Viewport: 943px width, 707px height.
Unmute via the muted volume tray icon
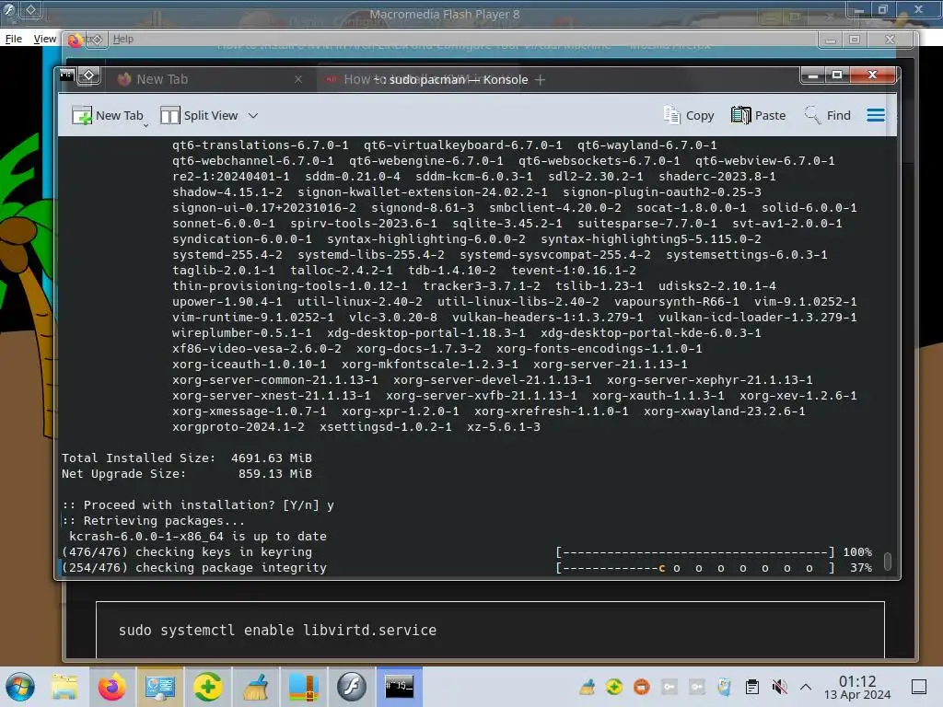click(779, 687)
